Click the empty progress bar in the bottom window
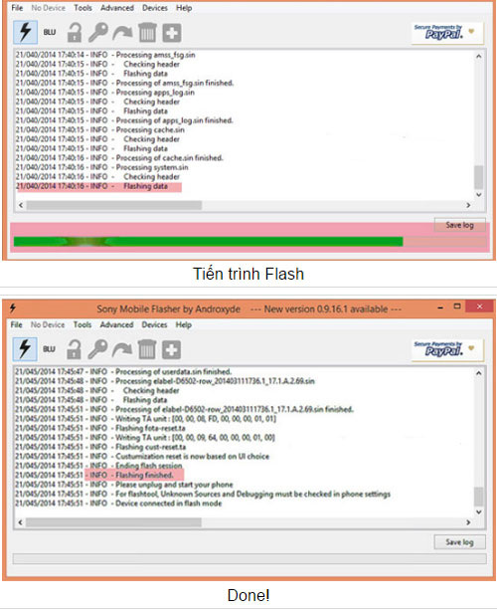This screenshot has width=497, height=610. pyautogui.click(x=249, y=558)
